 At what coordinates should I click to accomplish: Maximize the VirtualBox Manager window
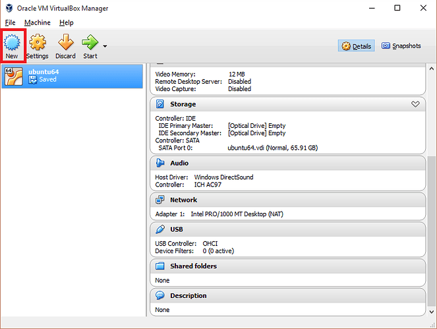[397, 8]
